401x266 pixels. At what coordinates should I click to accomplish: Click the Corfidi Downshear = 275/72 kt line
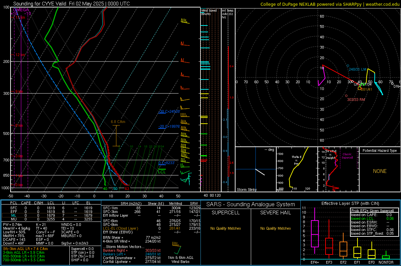[132, 258]
